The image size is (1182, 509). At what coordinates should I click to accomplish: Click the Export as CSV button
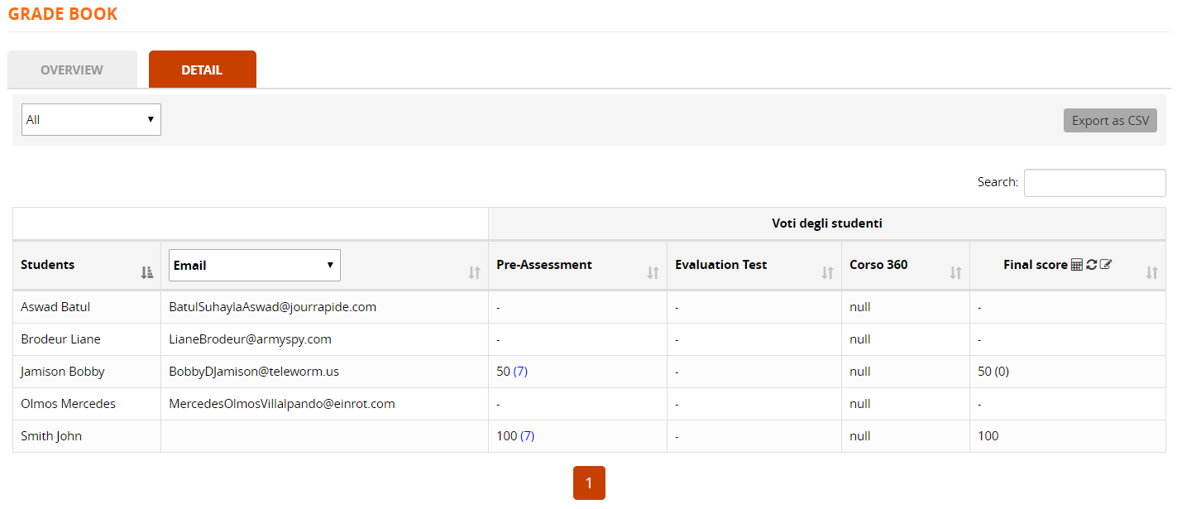[1109, 120]
